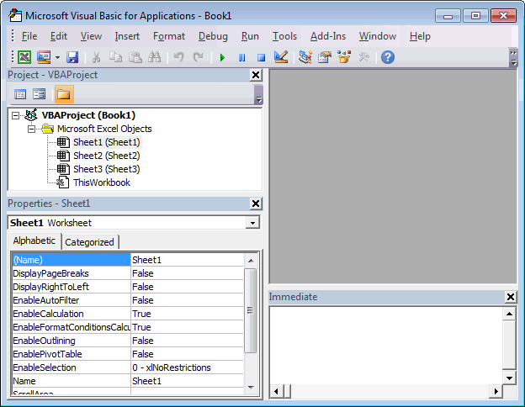
Task: Click the Toolbox hammer-wrench icon
Action: click(363, 57)
